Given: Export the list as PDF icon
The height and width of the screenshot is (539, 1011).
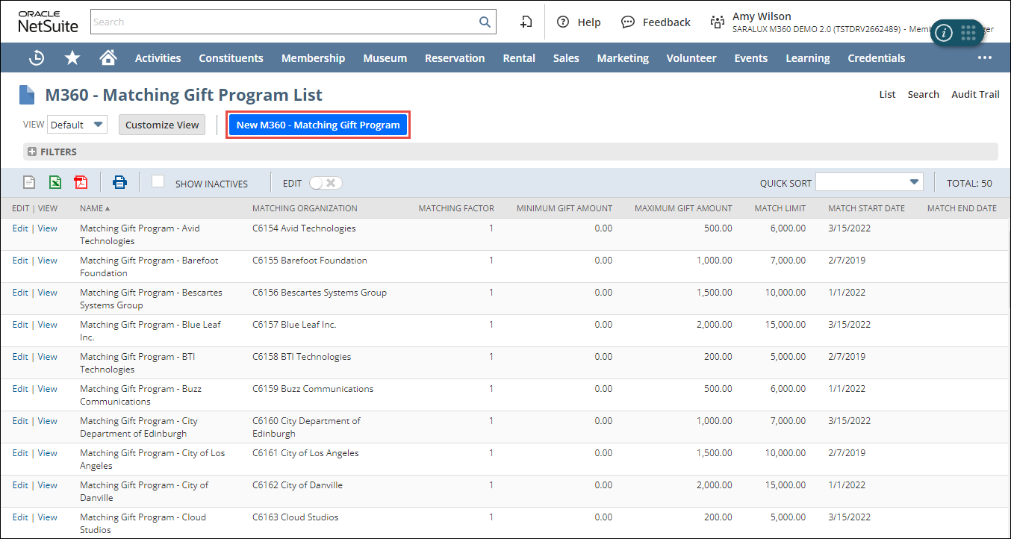Looking at the screenshot, I should [81, 182].
